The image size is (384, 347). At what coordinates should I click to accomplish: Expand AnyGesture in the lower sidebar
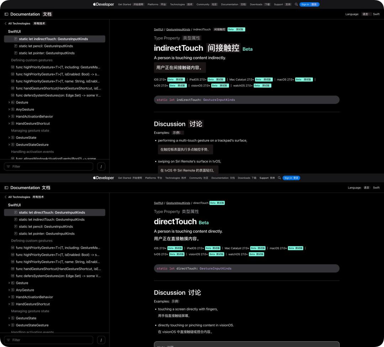click(9, 290)
